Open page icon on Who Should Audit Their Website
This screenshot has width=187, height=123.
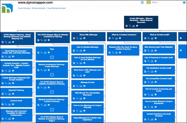(x=145, y=51)
